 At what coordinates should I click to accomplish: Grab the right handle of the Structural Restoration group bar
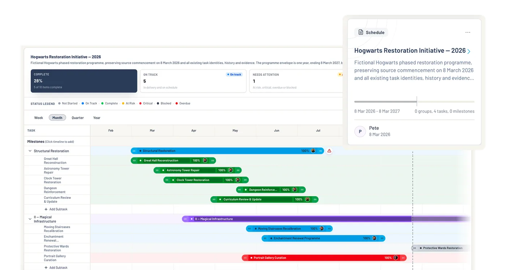click(x=321, y=151)
